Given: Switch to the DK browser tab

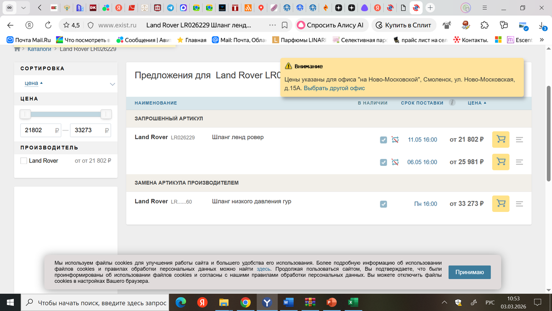Looking at the screenshot, I should (93, 8).
